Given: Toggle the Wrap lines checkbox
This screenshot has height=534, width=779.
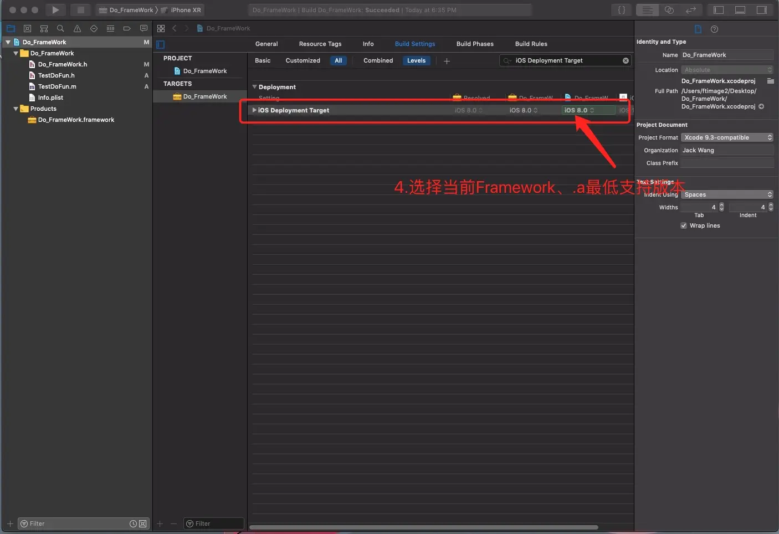Looking at the screenshot, I should (684, 225).
